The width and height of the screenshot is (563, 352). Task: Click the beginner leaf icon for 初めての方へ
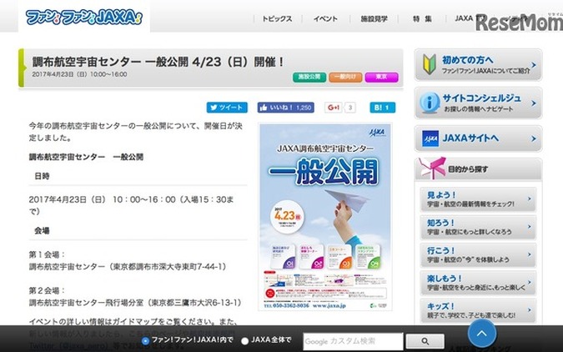tap(430, 64)
